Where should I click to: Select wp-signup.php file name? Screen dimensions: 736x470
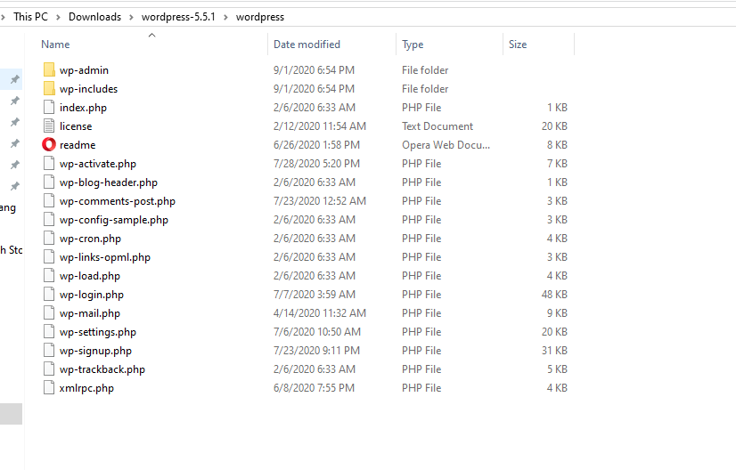pyautogui.click(x=95, y=351)
